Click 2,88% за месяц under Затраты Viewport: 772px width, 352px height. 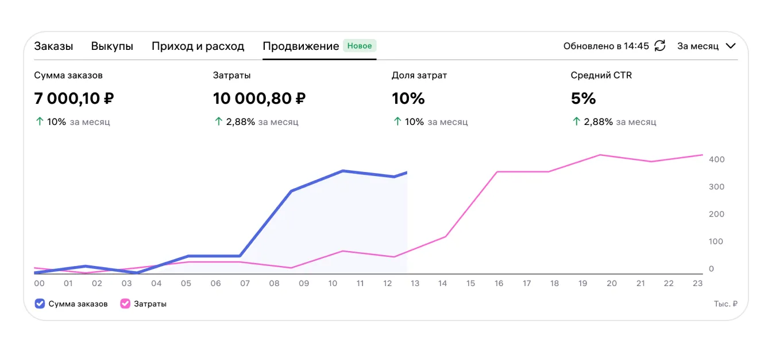click(256, 122)
